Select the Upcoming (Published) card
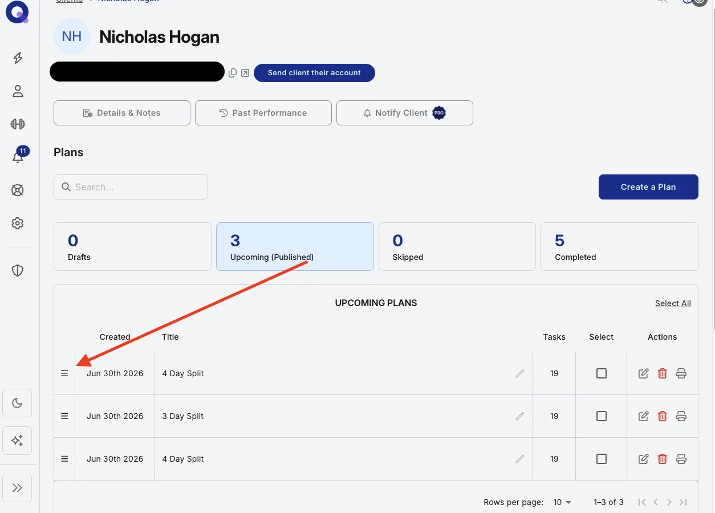 (x=295, y=246)
